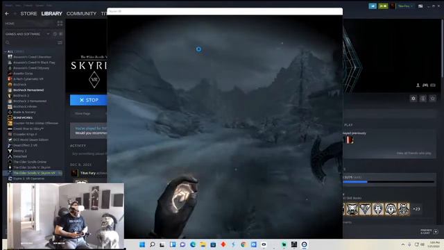Open Windows taskbar search
The width and height of the screenshot is (444, 250).
coord(153,244)
